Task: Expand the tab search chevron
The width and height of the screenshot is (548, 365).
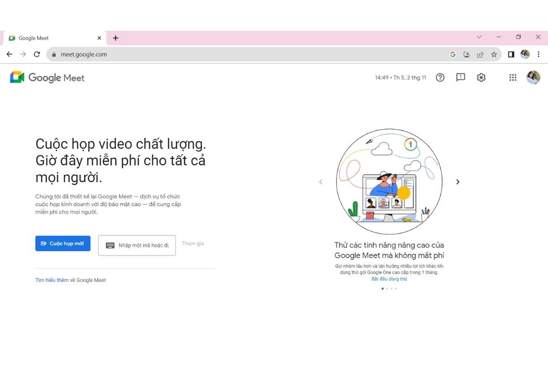Action: [479, 37]
